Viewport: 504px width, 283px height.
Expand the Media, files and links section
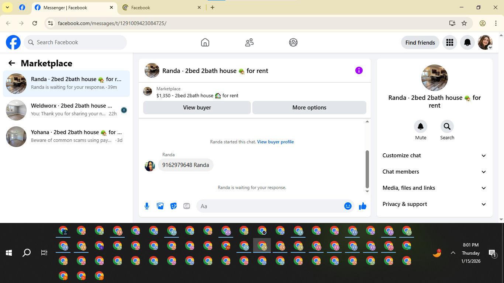(x=435, y=188)
